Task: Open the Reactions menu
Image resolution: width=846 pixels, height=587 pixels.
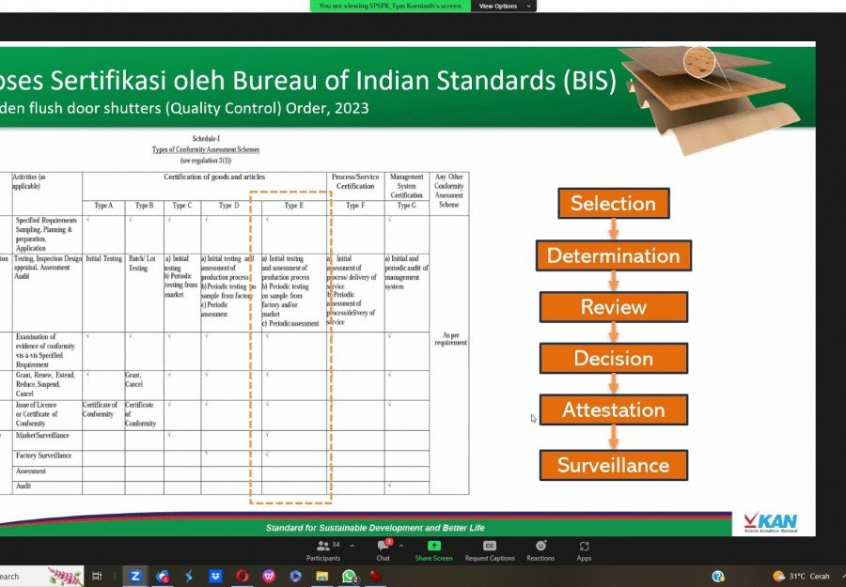Action: [x=540, y=551]
